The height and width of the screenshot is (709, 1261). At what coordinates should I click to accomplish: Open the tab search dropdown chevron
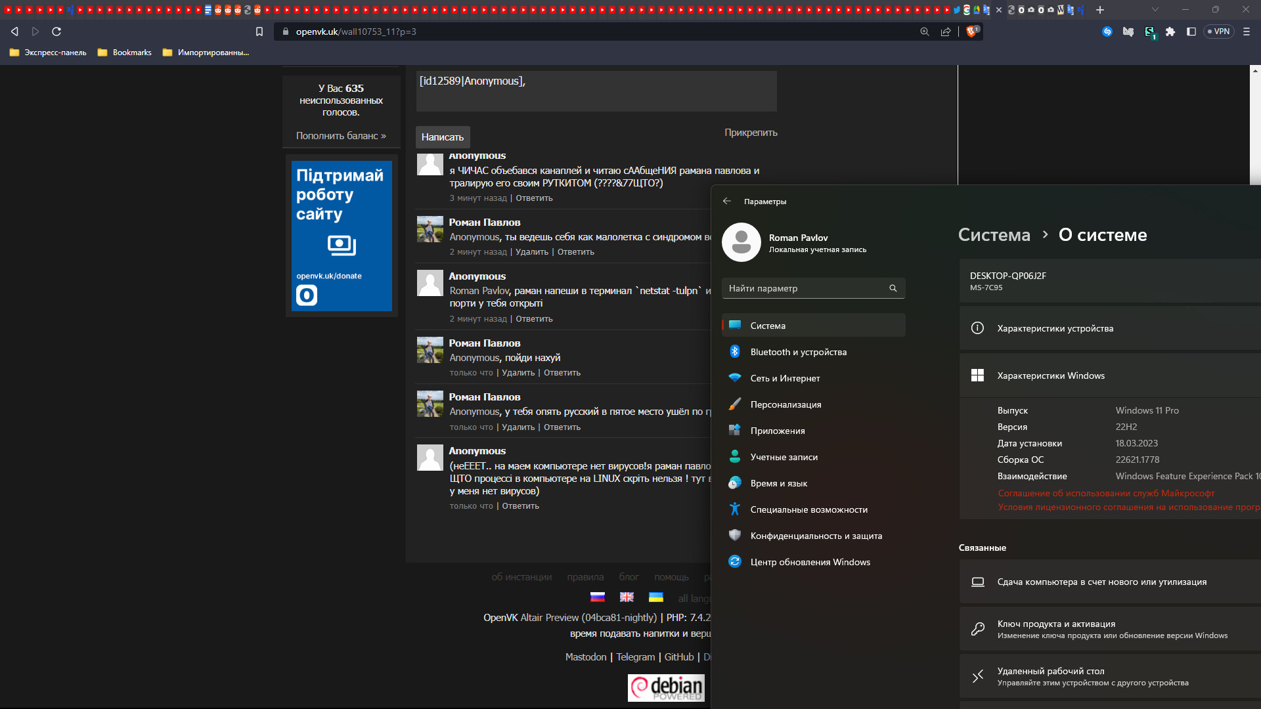coord(1155,10)
